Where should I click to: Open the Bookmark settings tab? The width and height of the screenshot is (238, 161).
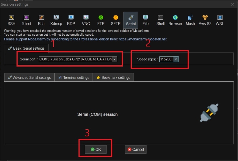click(113, 78)
